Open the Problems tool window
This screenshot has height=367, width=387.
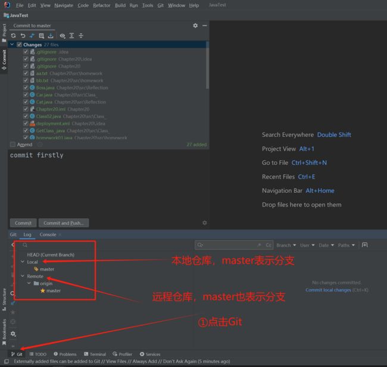[65, 354]
